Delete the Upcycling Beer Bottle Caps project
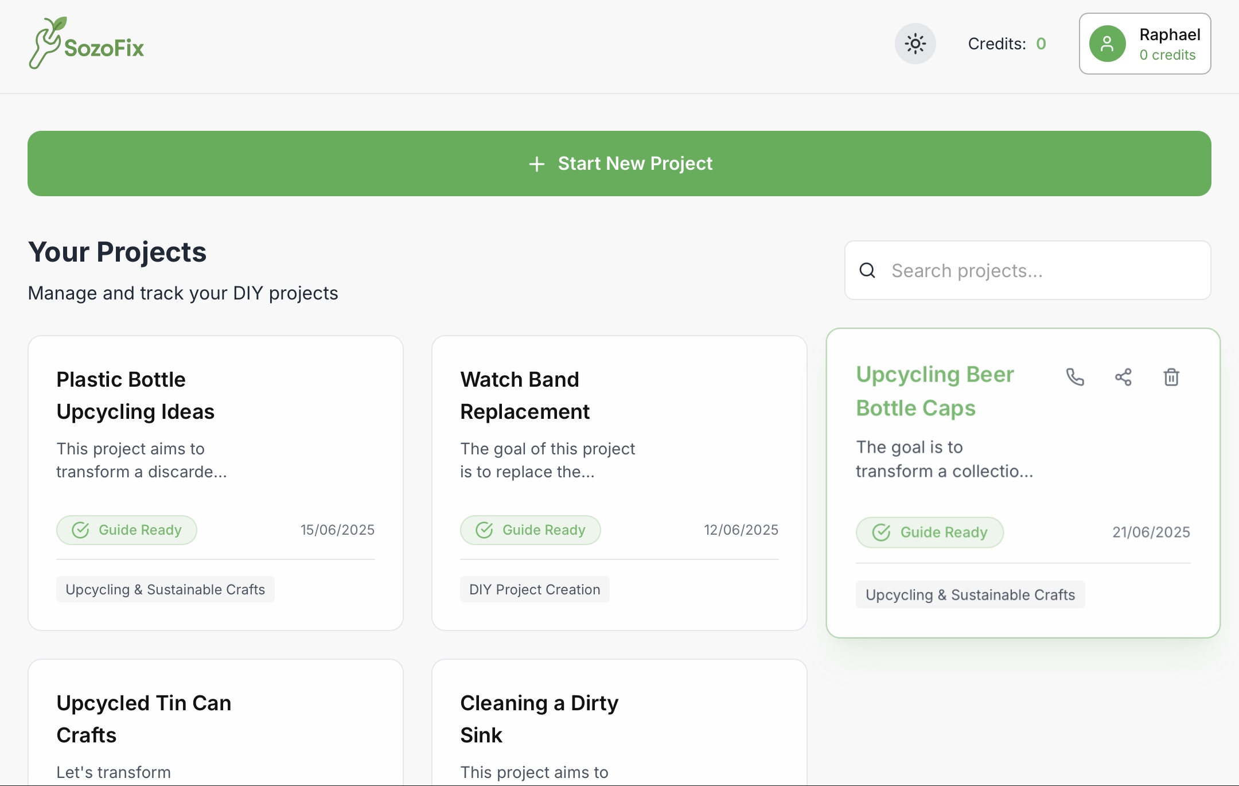The image size is (1239, 786). point(1171,377)
